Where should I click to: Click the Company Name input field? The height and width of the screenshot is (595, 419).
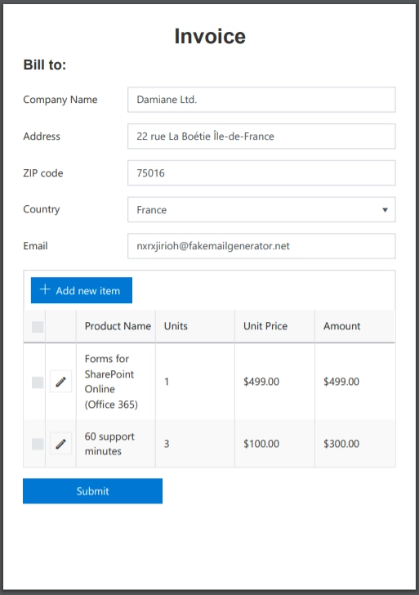[x=261, y=100]
